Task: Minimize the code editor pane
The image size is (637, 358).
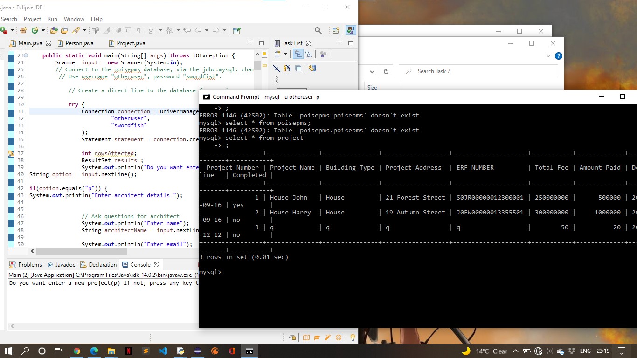Action: pyautogui.click(x=251, y=42)
